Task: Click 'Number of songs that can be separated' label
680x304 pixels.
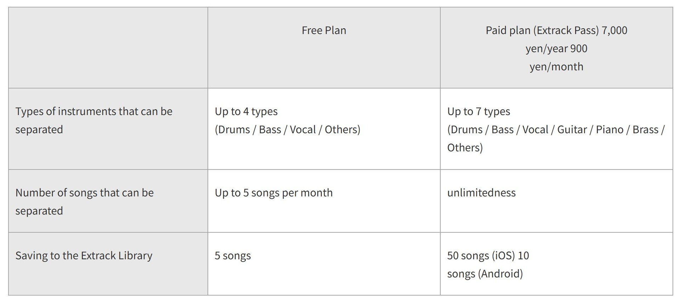Action: pyautogui.click(x=84, y=201)
